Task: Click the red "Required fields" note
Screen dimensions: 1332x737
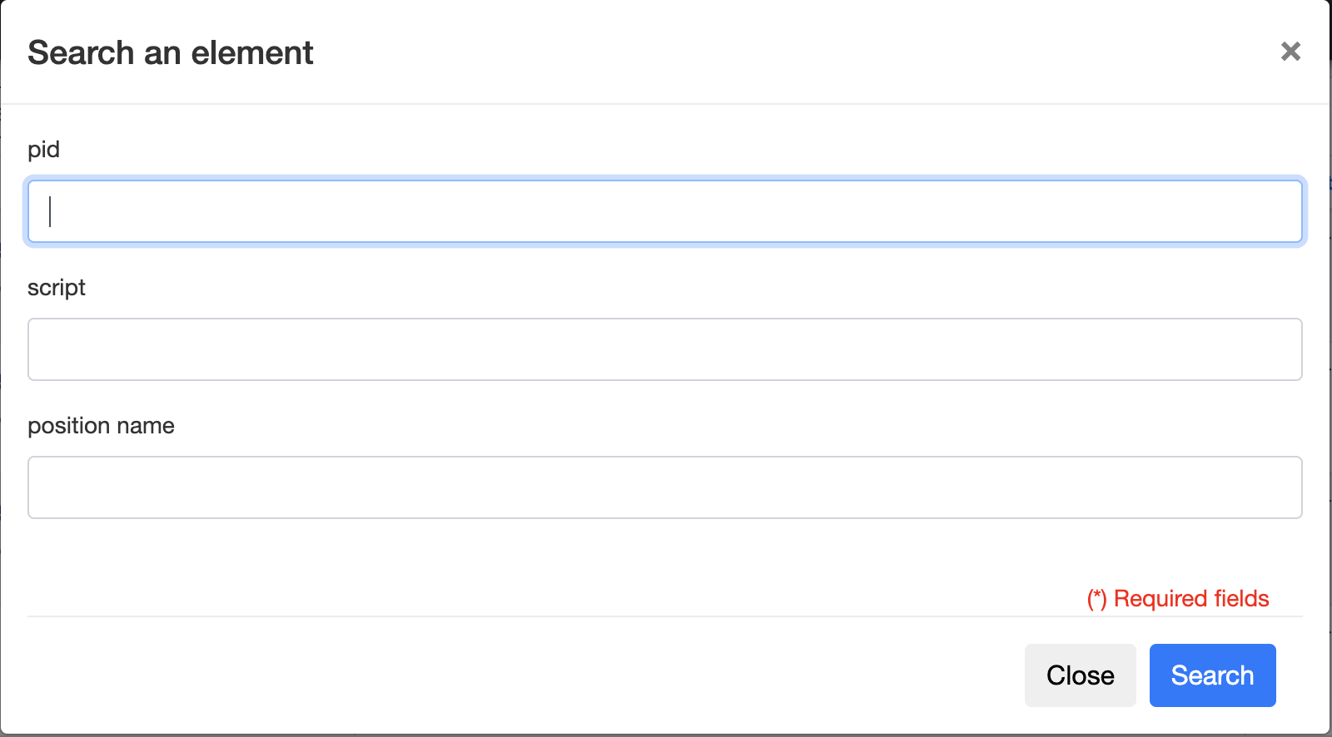Action: tap(1178, 599)
